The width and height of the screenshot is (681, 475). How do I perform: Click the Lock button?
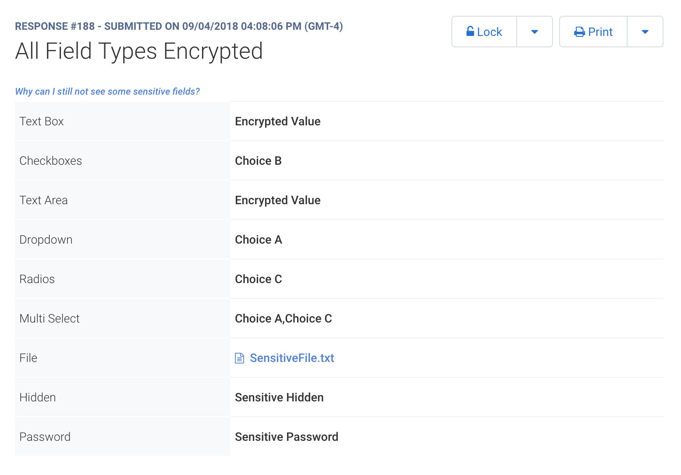tap(484, 32)
